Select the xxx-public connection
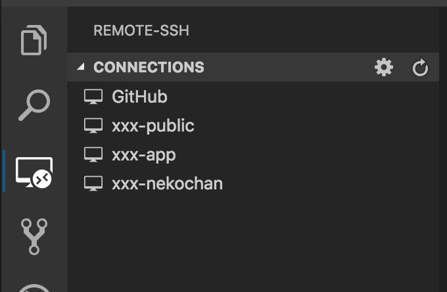 (x=153, y=126)
